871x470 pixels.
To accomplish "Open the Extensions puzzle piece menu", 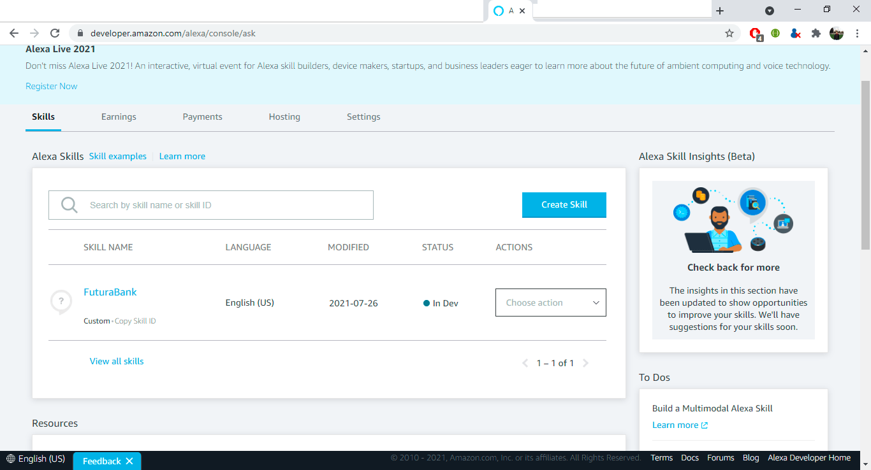I will pyautogui.click(x=816, y=33).
